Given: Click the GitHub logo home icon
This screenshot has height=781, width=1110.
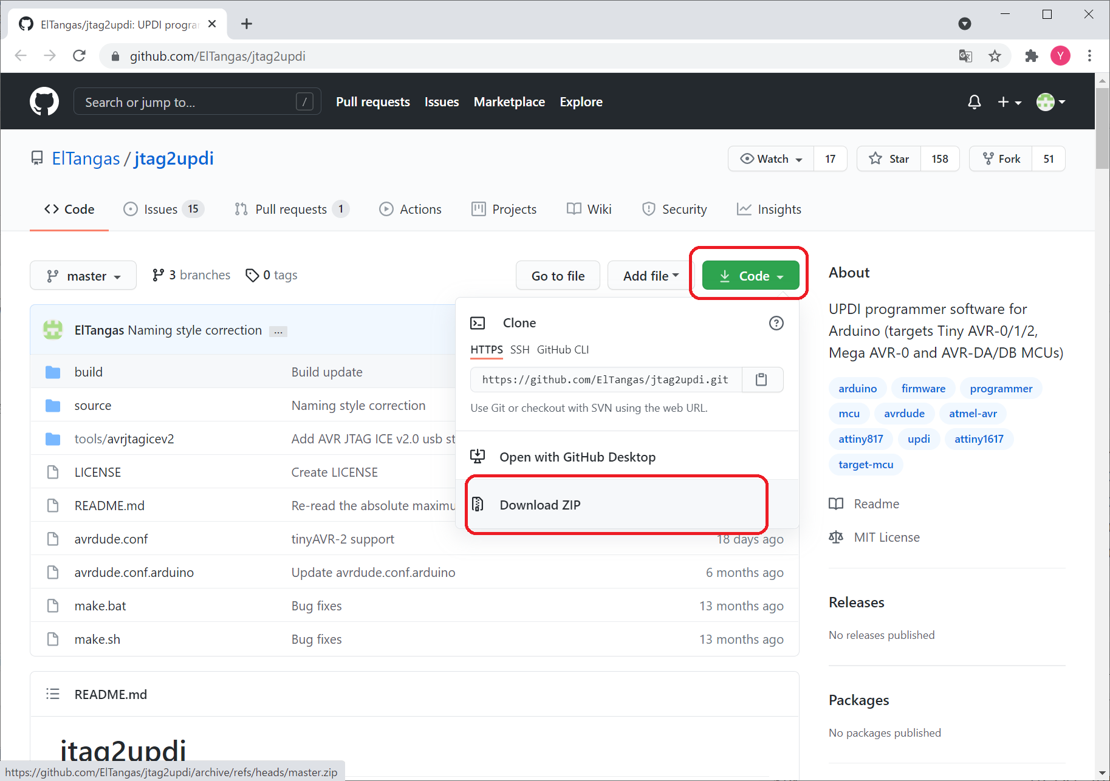Looking at the screenshot, I should tap(44, 101).
